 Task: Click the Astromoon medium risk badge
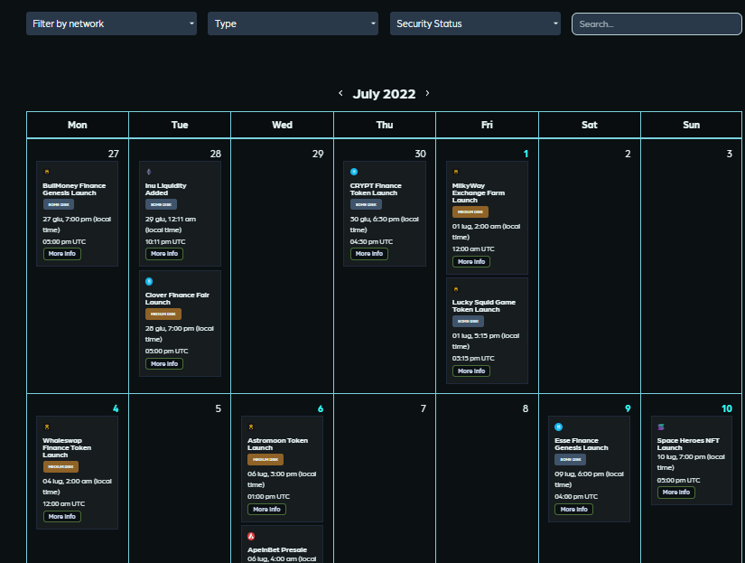pyautogui.click(x=265, y=459)
